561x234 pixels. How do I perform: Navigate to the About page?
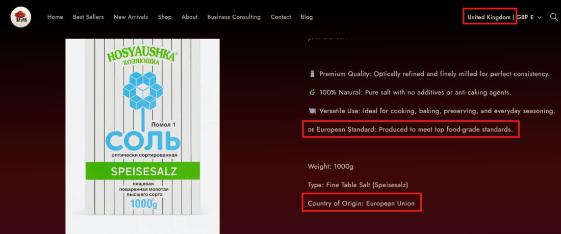(190, 17)
